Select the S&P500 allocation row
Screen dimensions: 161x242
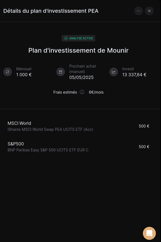(x=78, y=147)
